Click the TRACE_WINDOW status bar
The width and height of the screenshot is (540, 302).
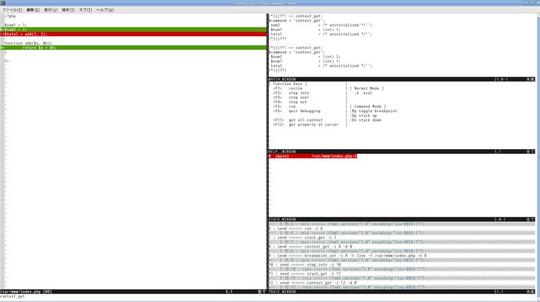click(402, 292)
